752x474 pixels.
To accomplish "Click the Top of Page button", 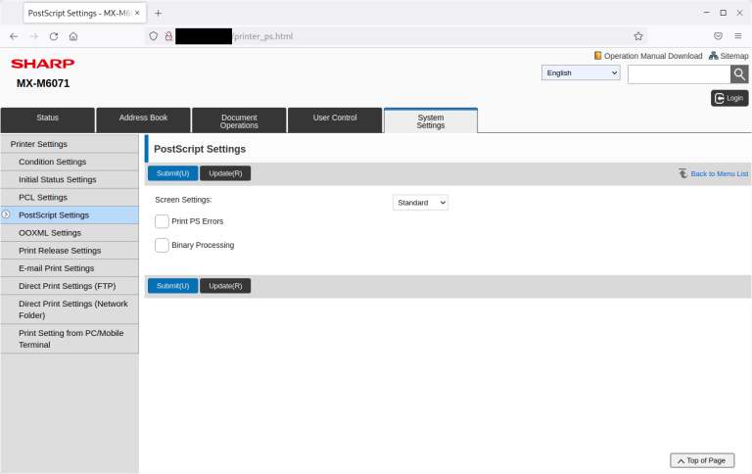I will (702, 460).
